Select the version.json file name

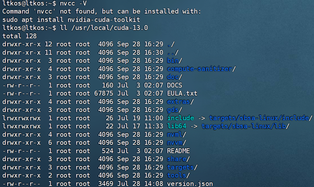pyautogui.click(x=190, y=184)
